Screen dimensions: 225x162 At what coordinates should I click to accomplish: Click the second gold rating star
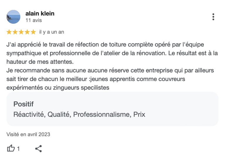point(15,32)
